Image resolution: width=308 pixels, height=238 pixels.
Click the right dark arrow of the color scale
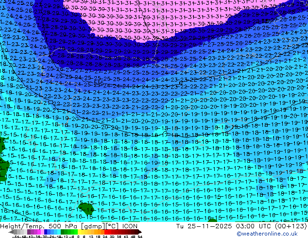140,232
